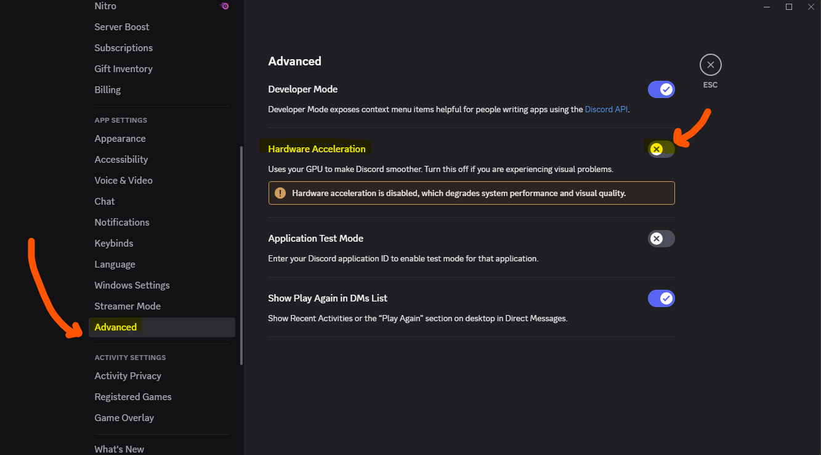821x455 pixels.
Task: Click the 'Uses your GPU' description text
Action: [441, 169]
